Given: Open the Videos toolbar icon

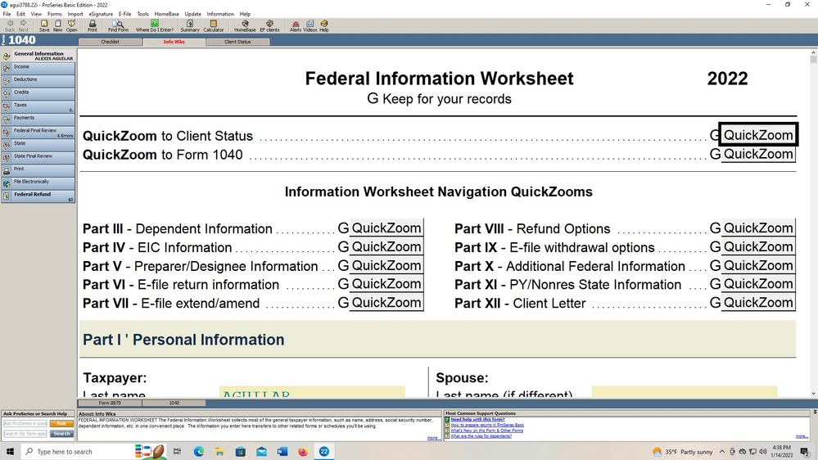Looking at the screenshot, I should click(310, 25).
